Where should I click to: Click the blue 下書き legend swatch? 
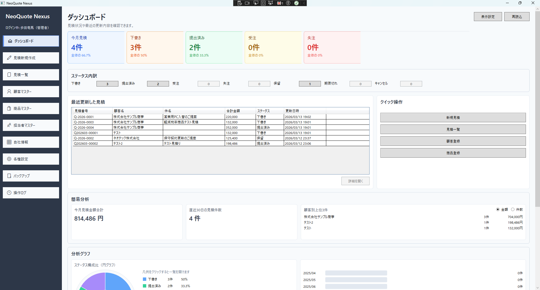tap(145, 279)
